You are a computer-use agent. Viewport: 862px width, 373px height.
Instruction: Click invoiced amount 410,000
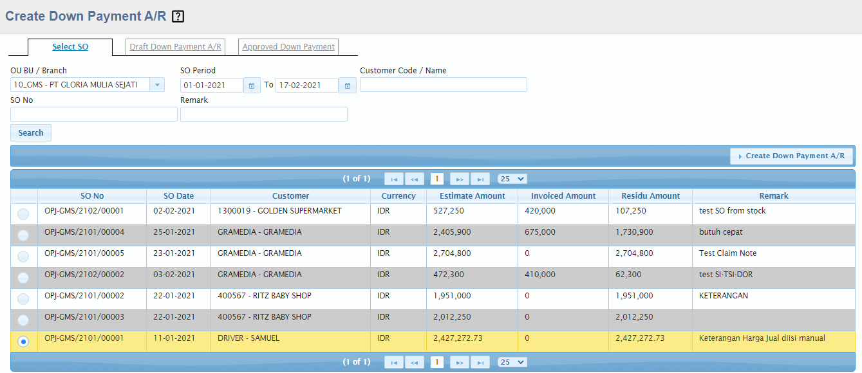(x=540, y=275)
